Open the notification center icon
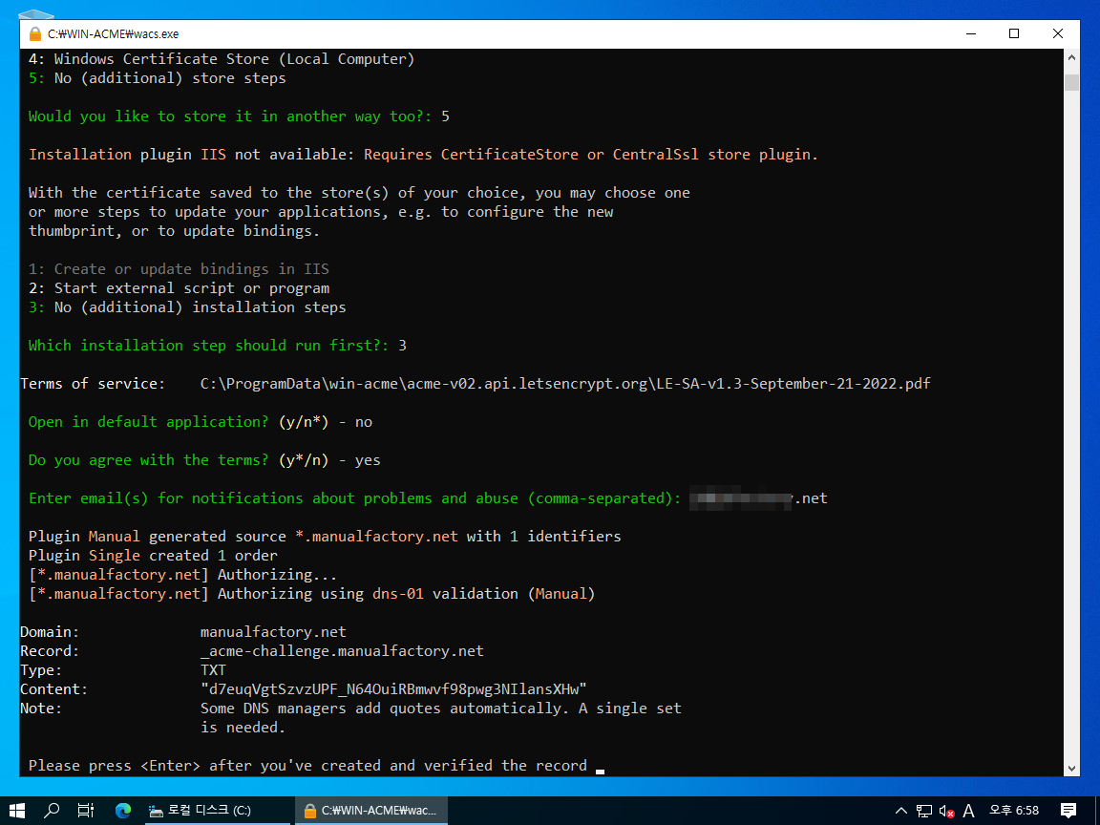Screen dimensions: 1100x825 pyautogui.click(x=1068, y=811)
